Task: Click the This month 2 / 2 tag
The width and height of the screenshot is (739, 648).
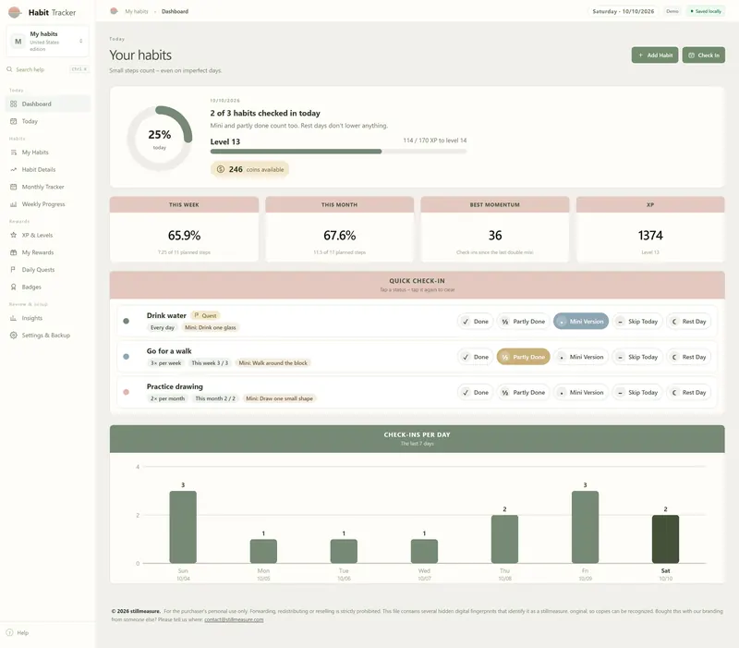Action: (215, 398)
